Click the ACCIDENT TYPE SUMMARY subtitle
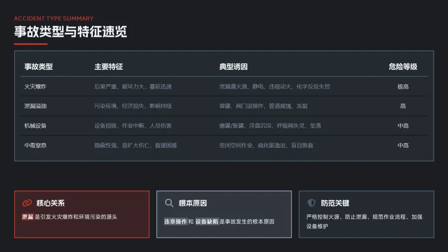 point(54,18)
